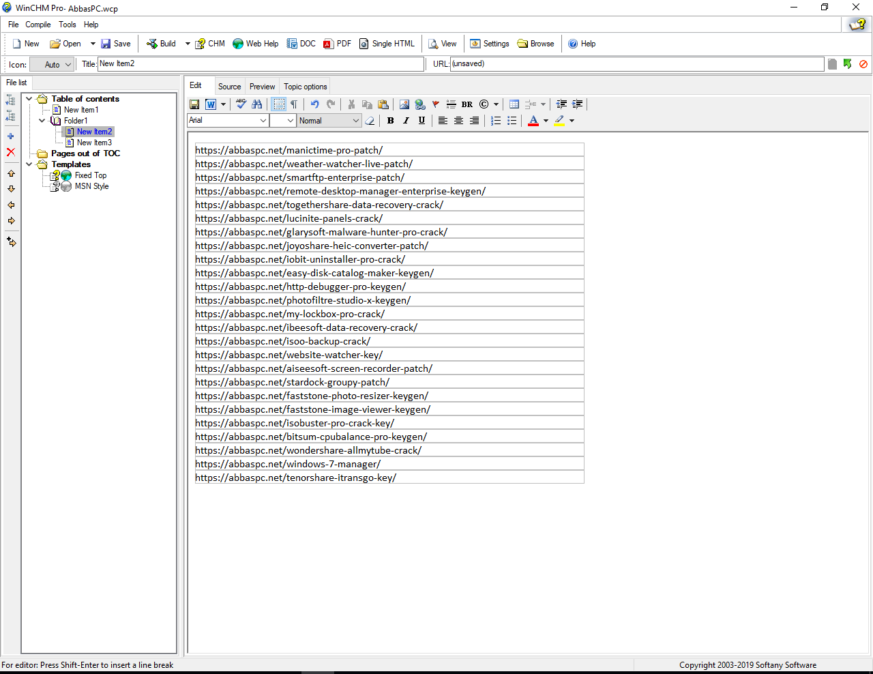The width and height of the screenshot is (873, 674).
Task: Collapse the Folder1 tree node
Action: point(42,121)
